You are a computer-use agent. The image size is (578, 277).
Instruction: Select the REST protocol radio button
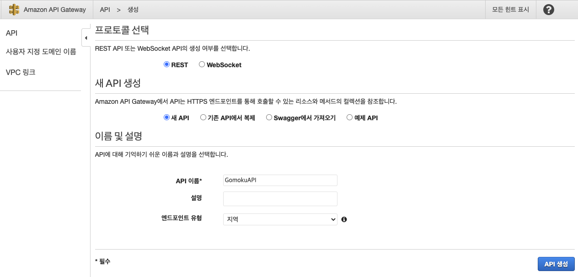point(166,65)
